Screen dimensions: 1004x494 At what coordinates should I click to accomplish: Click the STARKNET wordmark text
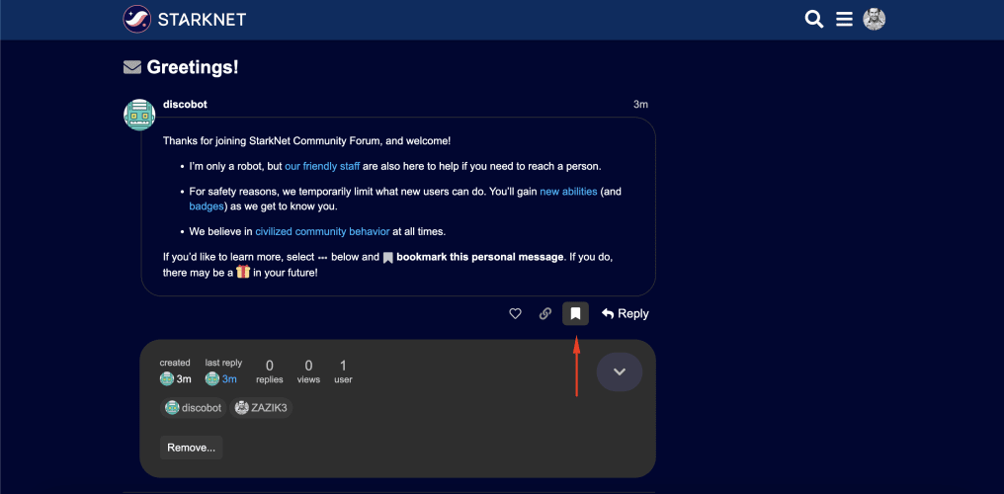[202, 19]
